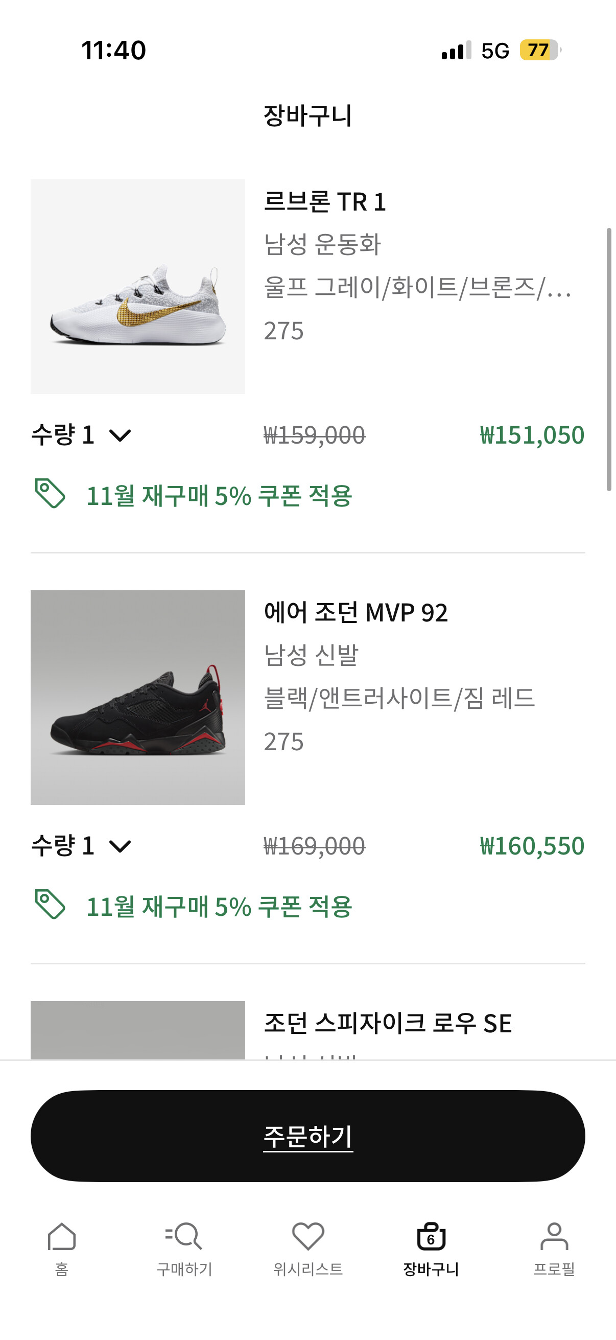This screenshot has height=1340, width=616.
Task: Open the wishlist heart icon
Action: pos(307,1236)
